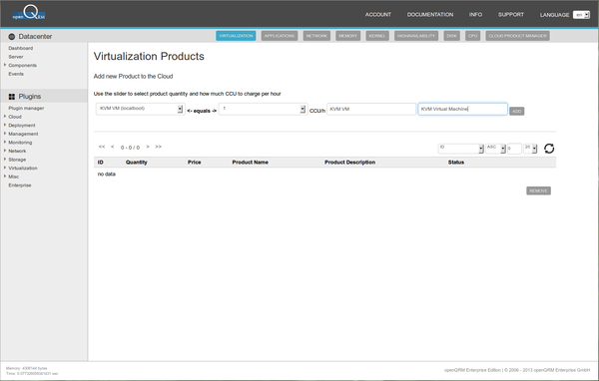Screen dimensions: 599x381
Task: Open the KVM VM (localboot) product dropdown
Action: tap(140, 109)
